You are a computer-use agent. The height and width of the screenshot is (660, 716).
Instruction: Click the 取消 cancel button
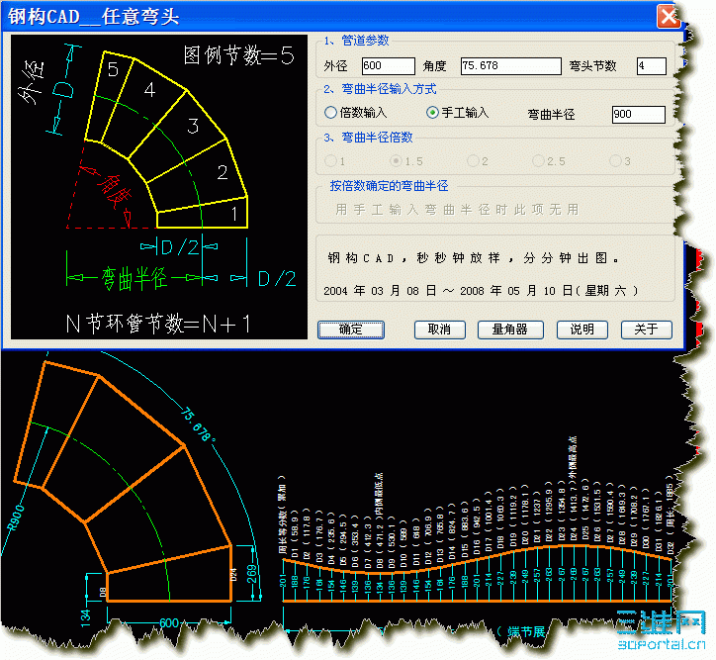(439, 330)
